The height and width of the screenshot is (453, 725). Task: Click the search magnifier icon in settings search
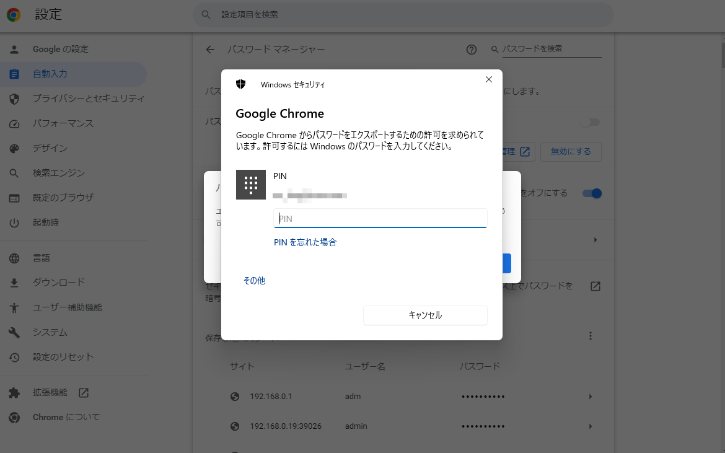[206, 15]
